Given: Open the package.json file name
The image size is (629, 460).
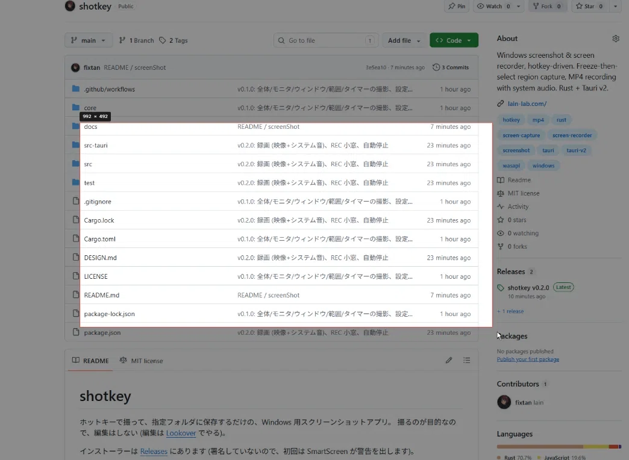Looking at the screenshot, I should tap(102, 332).
